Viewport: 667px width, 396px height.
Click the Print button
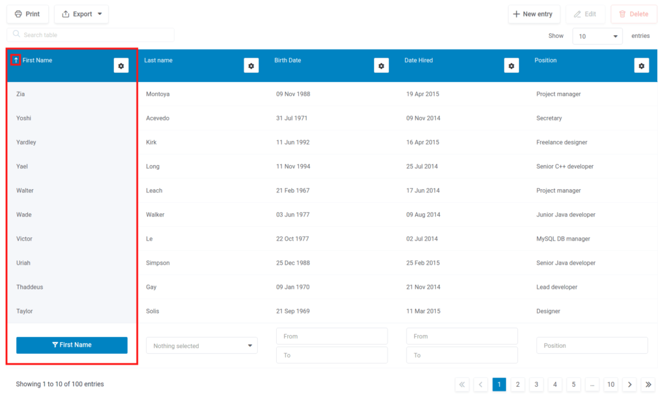[27, 14]
